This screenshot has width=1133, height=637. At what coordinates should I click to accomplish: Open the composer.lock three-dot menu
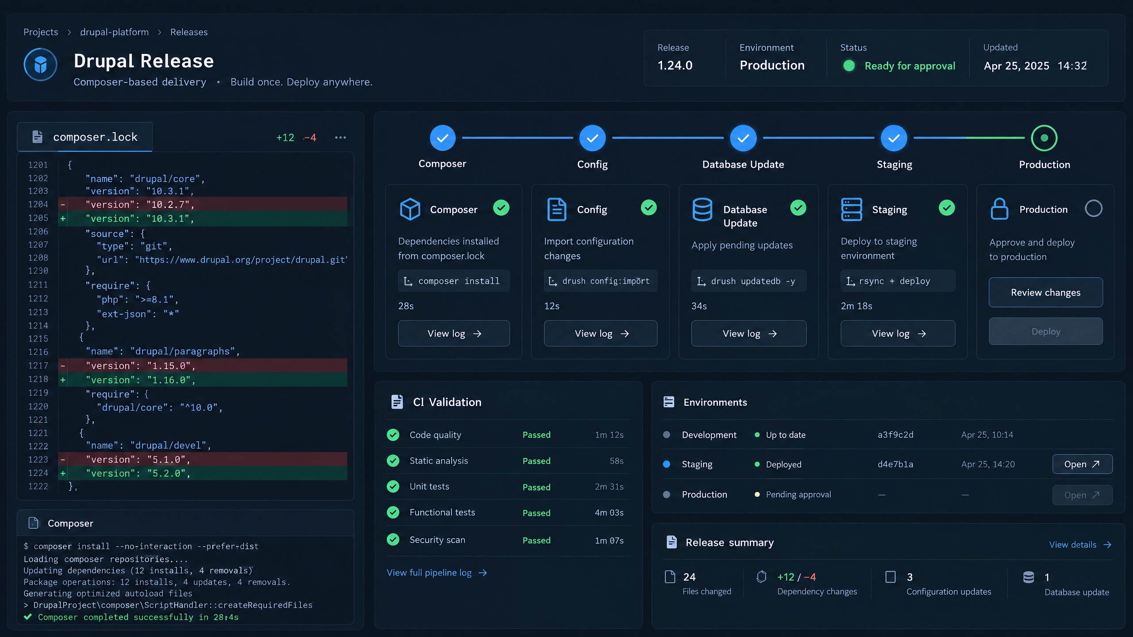point(340,138)
